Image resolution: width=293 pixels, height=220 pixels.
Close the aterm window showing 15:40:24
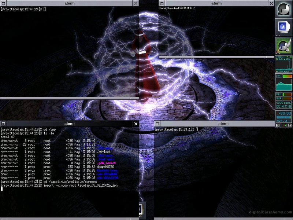(x=136, y=3)
